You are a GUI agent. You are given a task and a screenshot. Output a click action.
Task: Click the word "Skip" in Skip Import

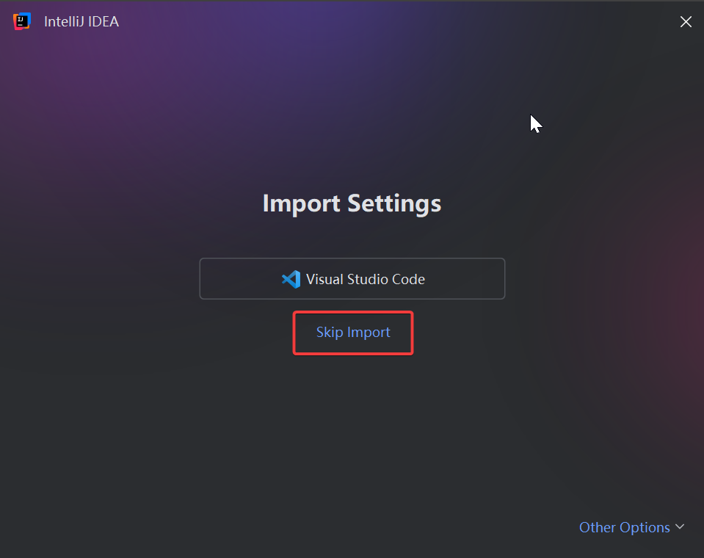330,333
